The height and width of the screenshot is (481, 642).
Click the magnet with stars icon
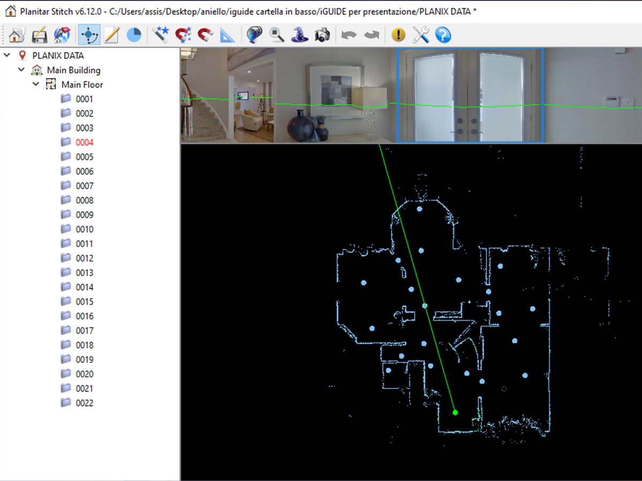pos(183,35)
